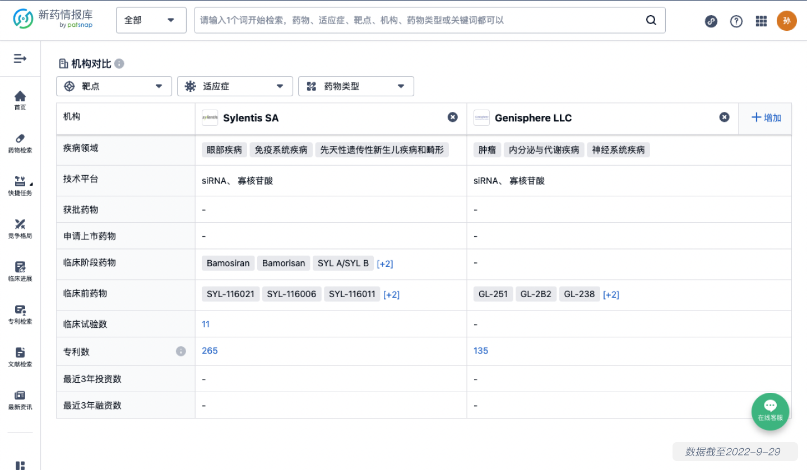Open the SYL-116021 drug tag
Screen dimensions: 807x470
click(x=230, y=294)
